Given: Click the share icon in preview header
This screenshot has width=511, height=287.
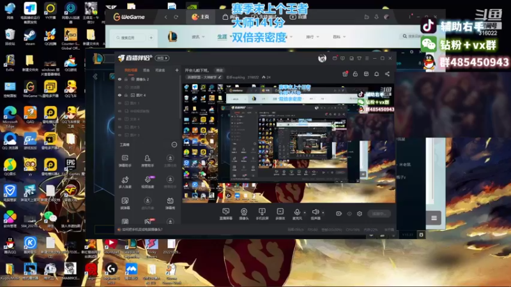Looking at the screenshot, I should (x=387, y=74).
